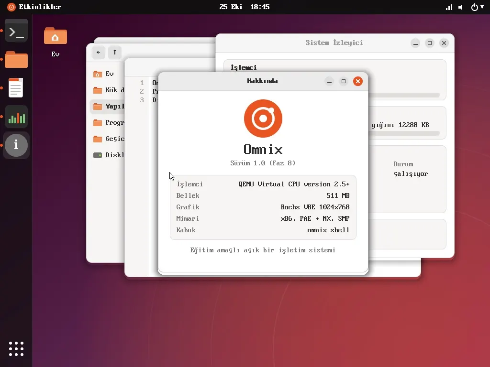Minimize the Sistem İzleyici window
The height and width of the screenshot is (367, 490).
coord(415,43)
